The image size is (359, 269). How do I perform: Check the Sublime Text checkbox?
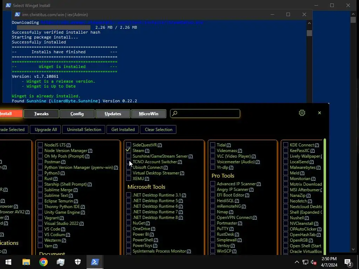tap(40, 195)
